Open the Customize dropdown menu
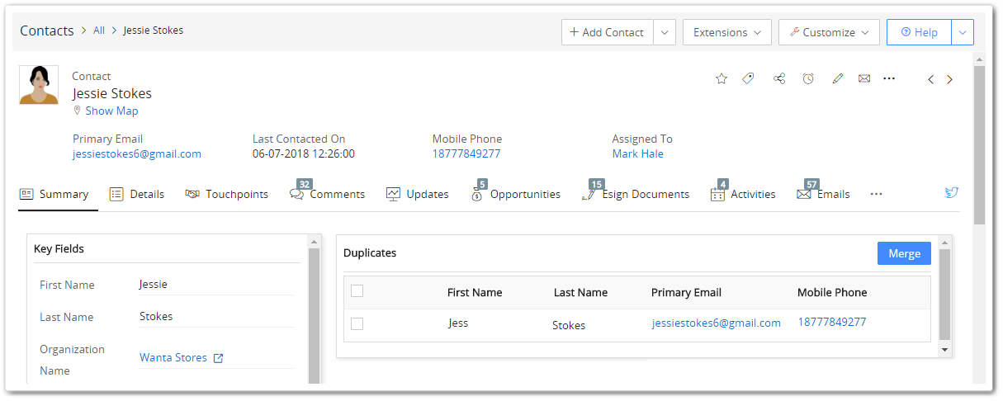This screenshot has width=1003, height=401. 828,32
